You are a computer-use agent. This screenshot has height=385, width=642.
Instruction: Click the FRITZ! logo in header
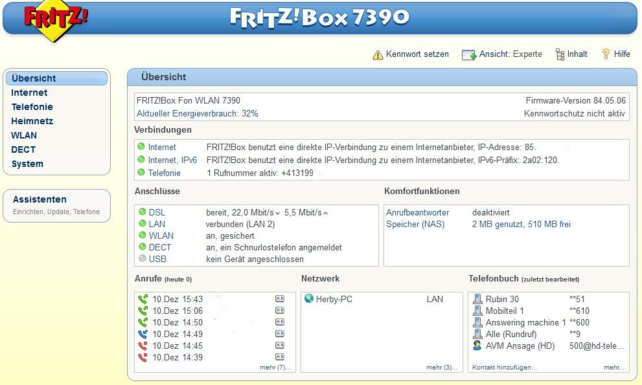click(56, 21)
